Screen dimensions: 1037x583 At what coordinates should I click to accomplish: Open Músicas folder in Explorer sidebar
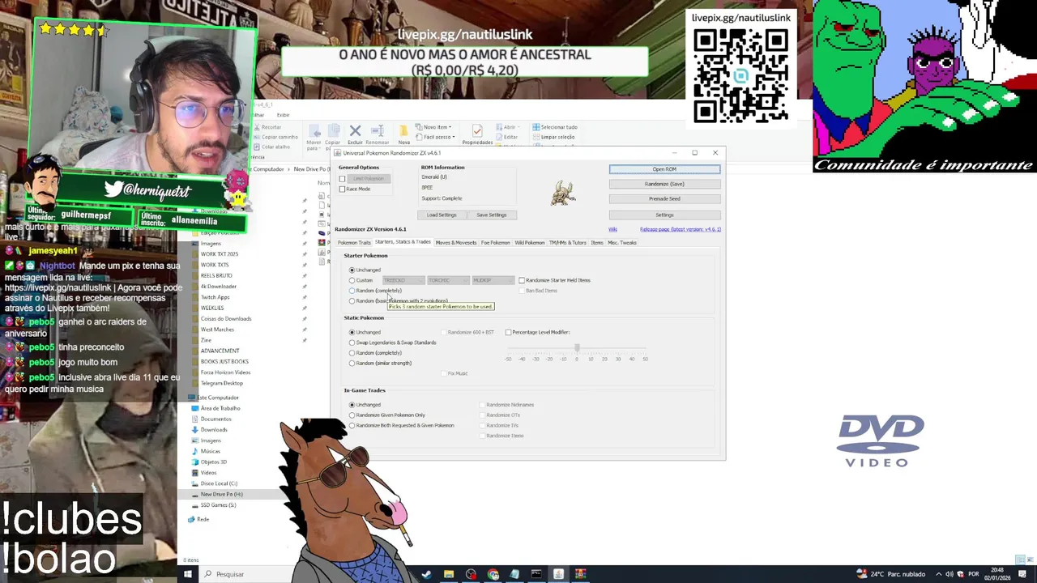point(211,451)
